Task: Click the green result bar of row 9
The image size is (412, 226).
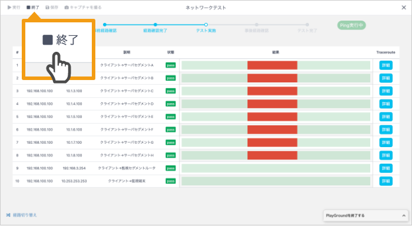Action: pyautogui.click(x=275, y=168)
